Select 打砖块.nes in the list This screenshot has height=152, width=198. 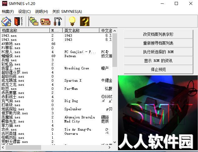[x=11, y=105]
